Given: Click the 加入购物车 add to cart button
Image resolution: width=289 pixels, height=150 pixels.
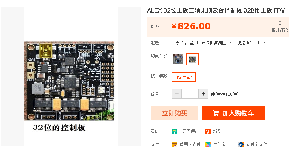Looking at the screenshot, I should pyautogui.click(x=233, y=113).
